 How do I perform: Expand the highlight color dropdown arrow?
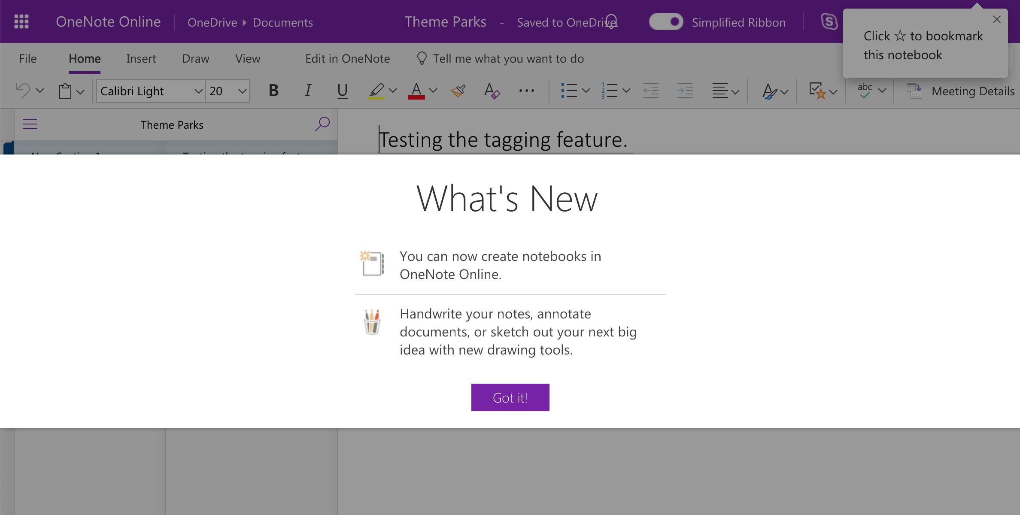tap(392, 91)
